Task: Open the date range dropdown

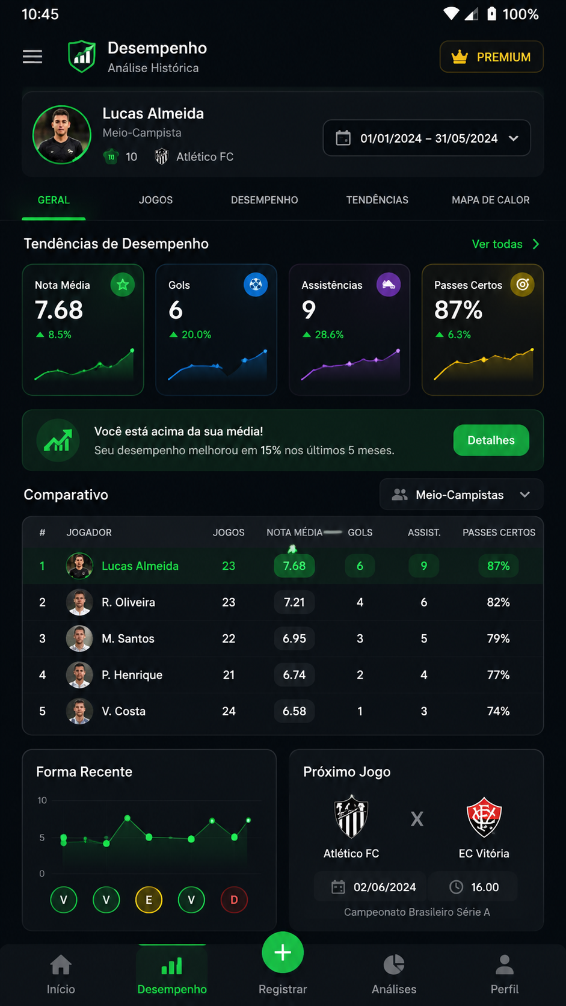Action: click(x=427, y=138)
